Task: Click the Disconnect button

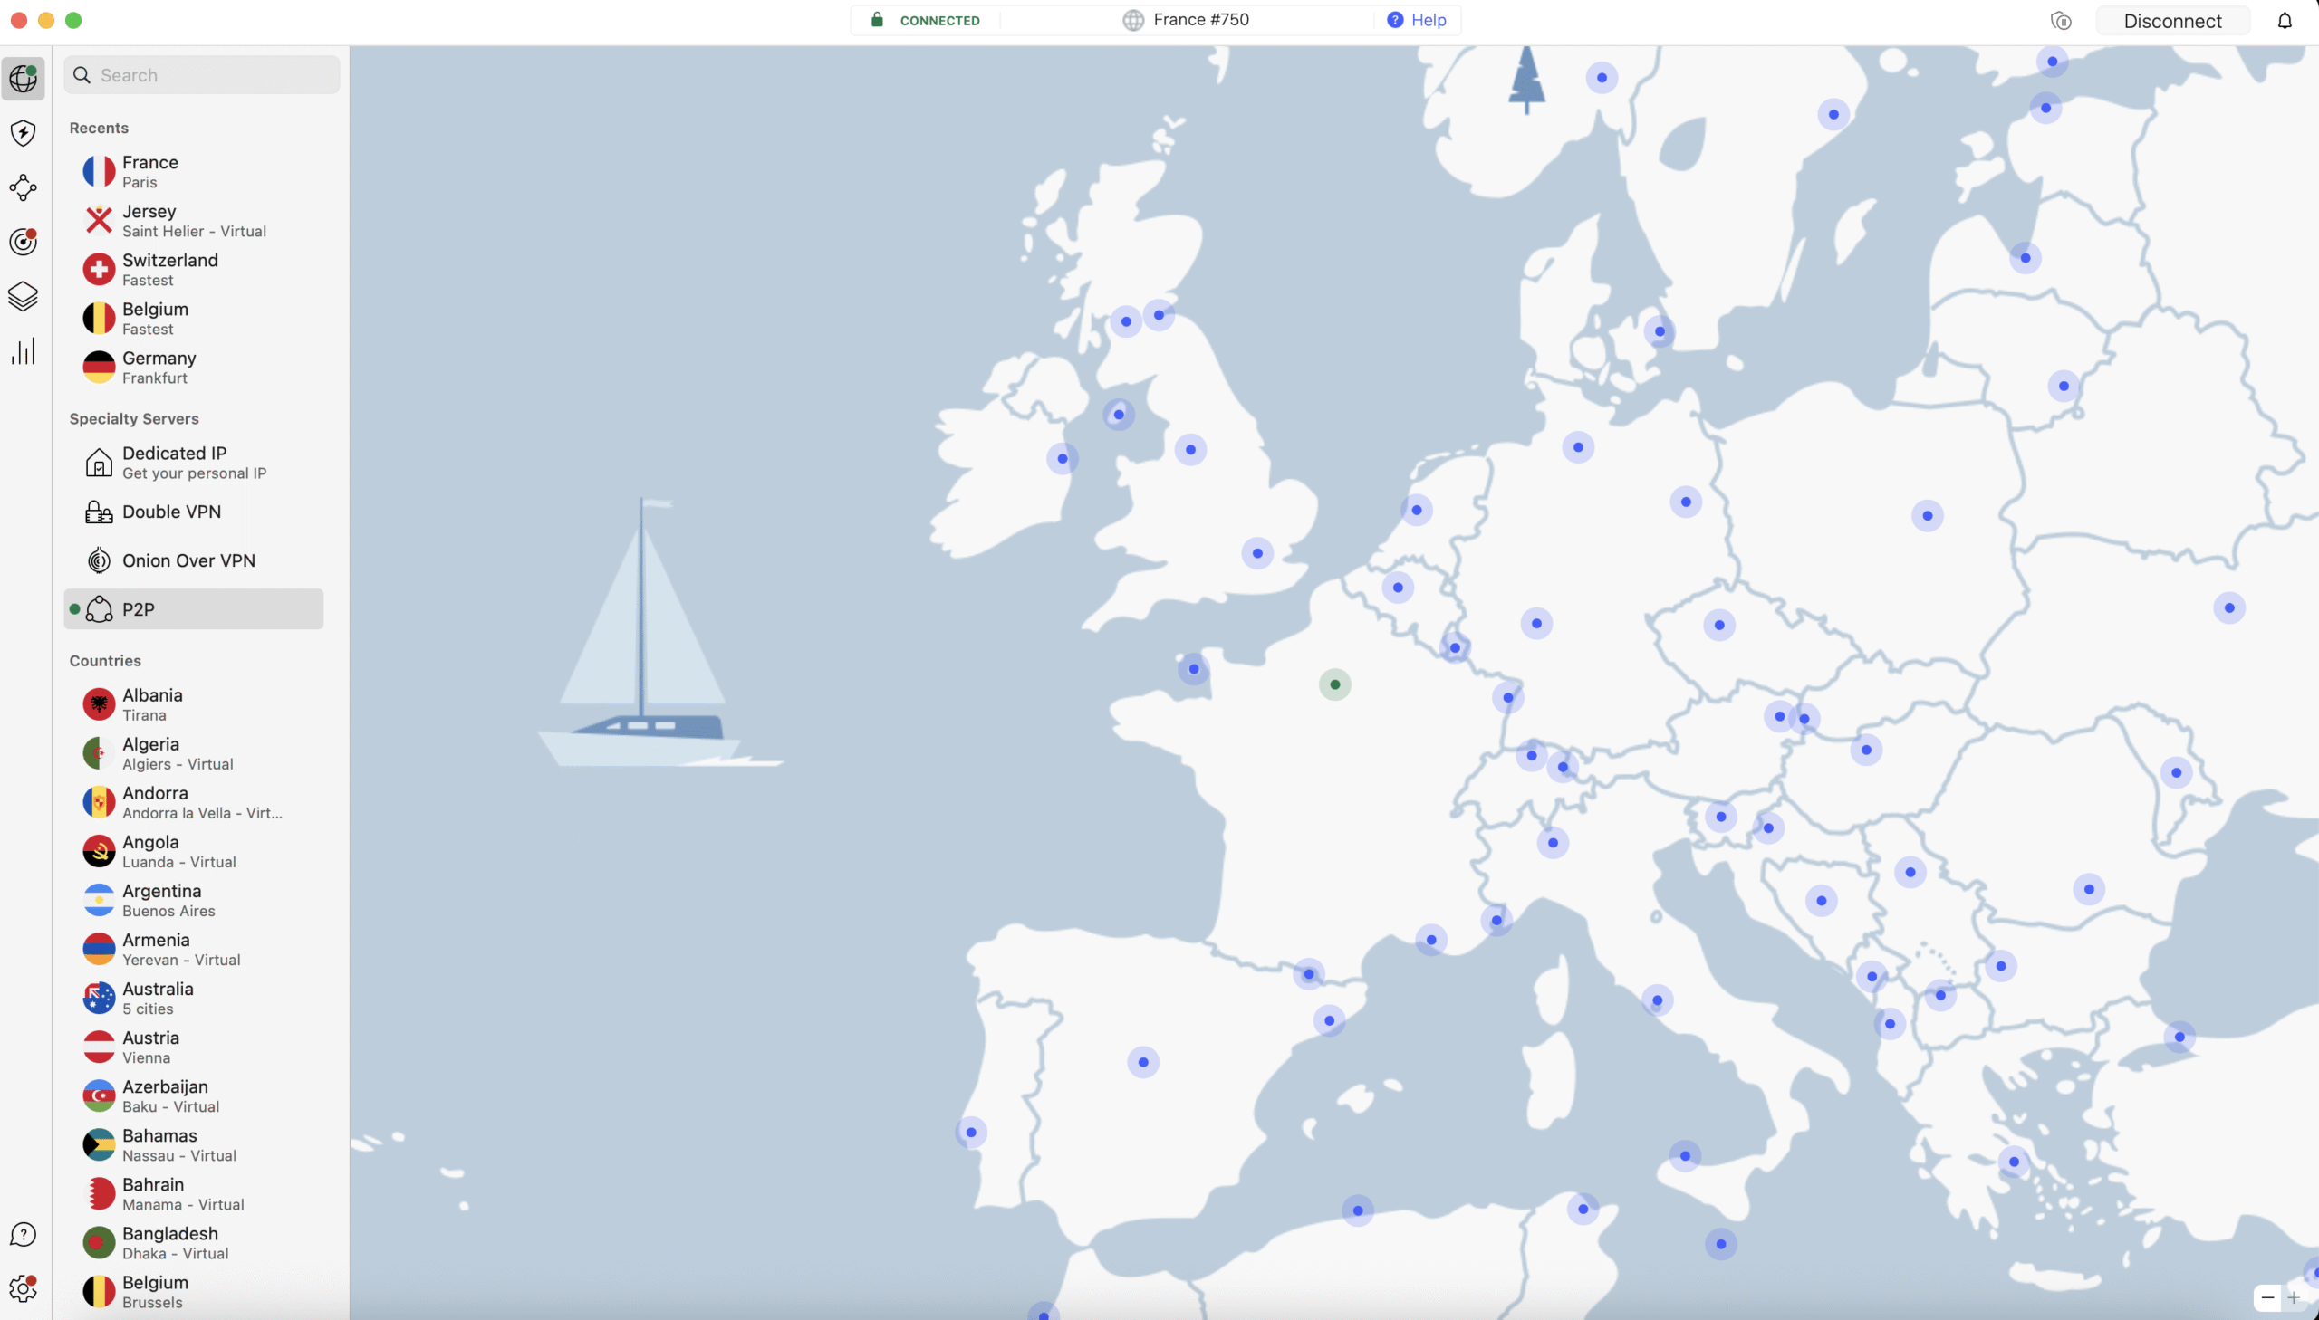Action: pyautogui.click(x=2172, y=21)
